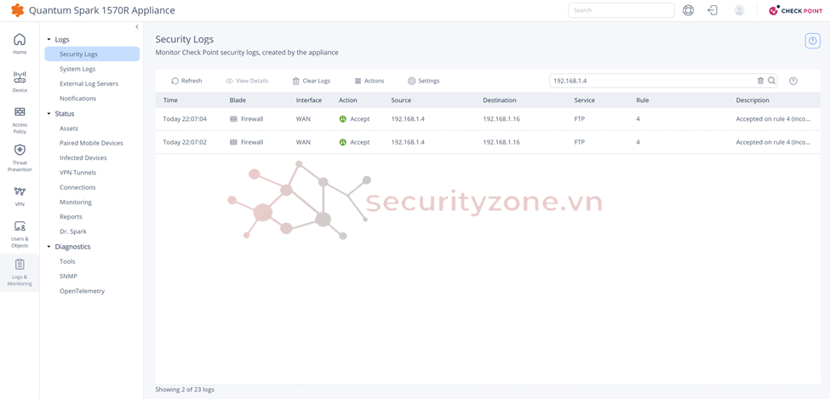Click FTP service in 22:07:02 row
Image resolution: width=830 pixels, height=399 pixels.
coord(580,142)
